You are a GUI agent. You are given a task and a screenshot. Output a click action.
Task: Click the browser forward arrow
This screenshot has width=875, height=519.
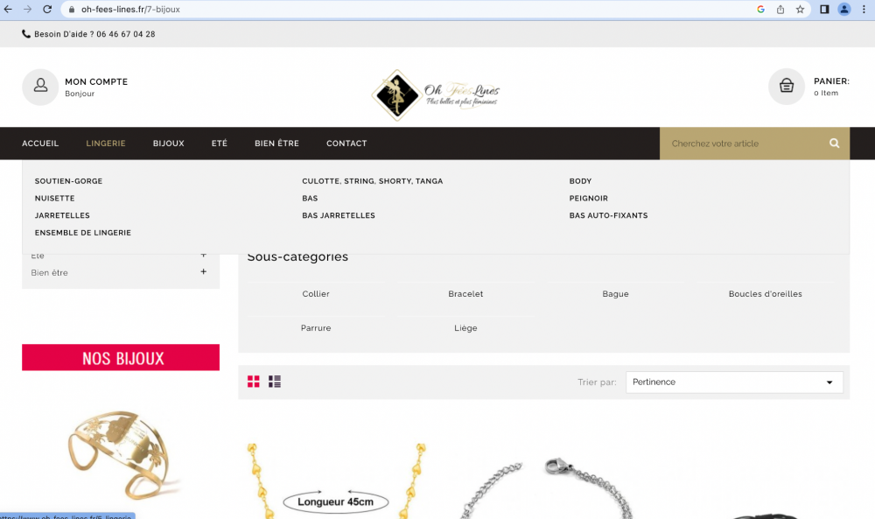pos(27,10)
